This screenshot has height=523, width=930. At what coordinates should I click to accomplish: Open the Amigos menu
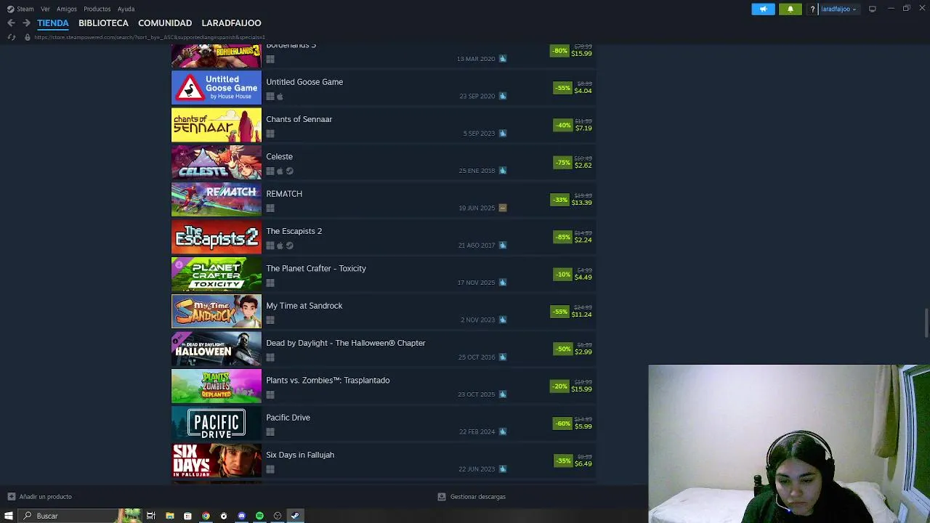point(67,9)
